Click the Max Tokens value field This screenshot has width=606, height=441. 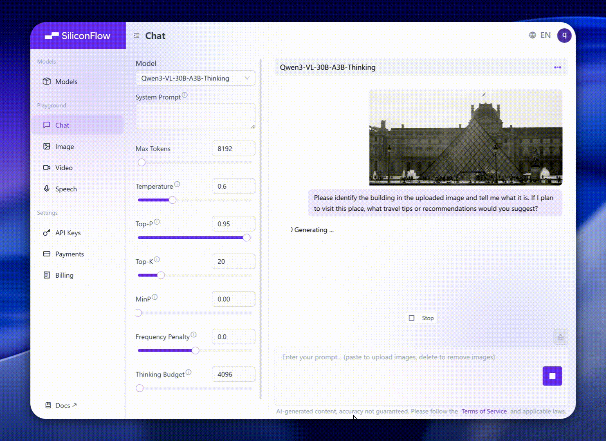233,149
